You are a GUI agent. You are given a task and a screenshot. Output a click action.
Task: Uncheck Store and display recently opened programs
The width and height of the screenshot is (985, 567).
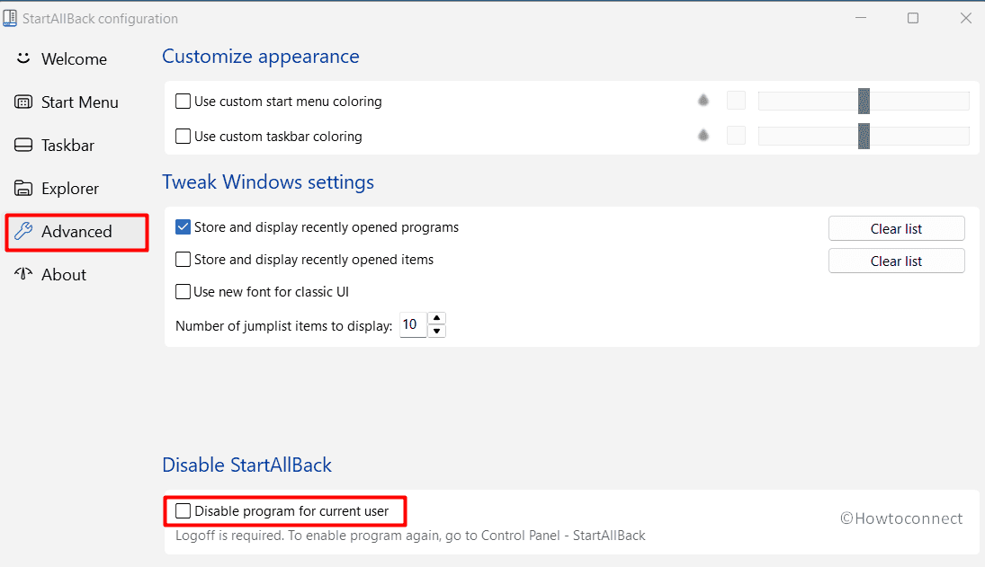[184, 227]
